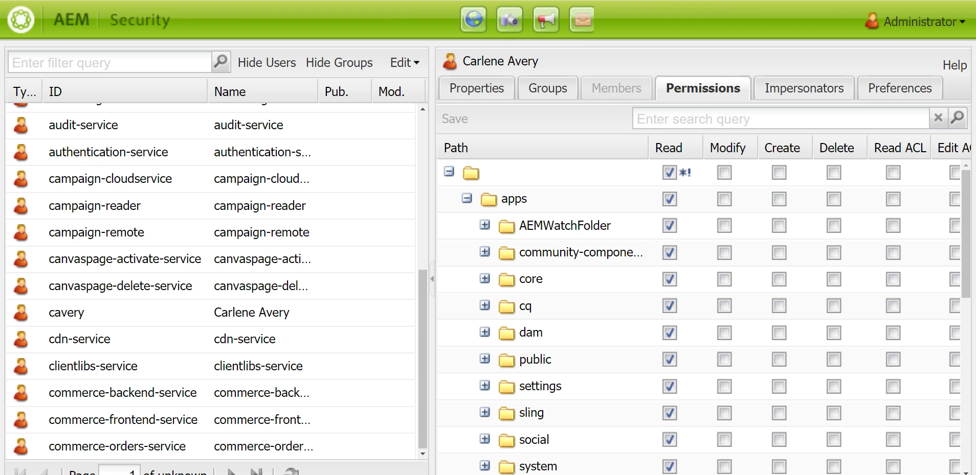Uncheck Read permission for root path
976x475 pixels.
pos(670,173)
